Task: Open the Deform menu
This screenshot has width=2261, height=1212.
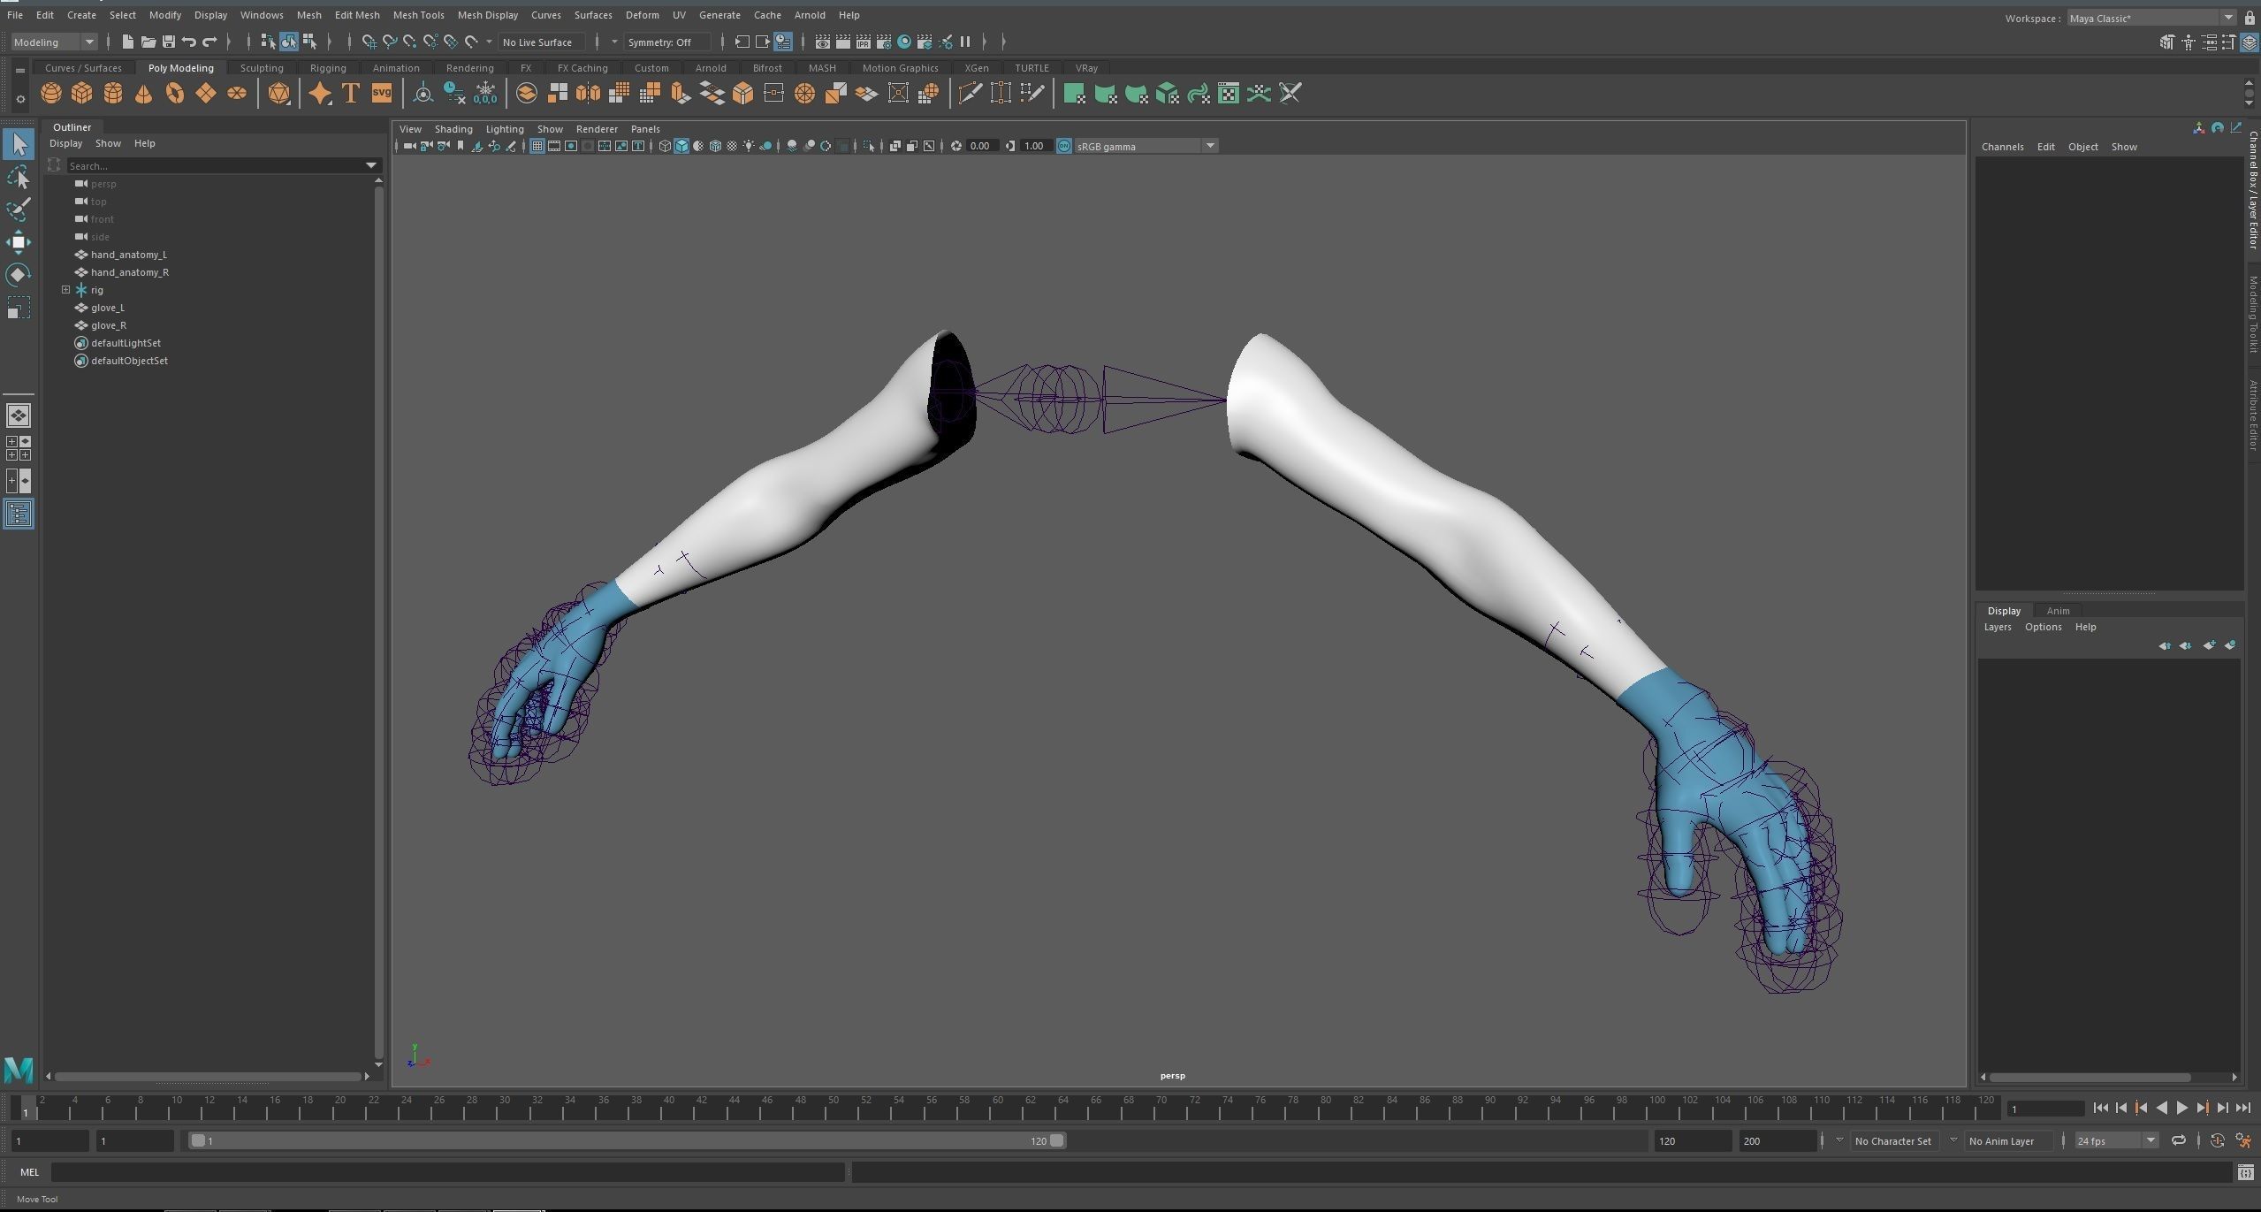Action: 642,15
